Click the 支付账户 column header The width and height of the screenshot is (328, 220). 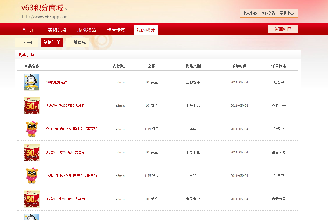tap(120, 66)
